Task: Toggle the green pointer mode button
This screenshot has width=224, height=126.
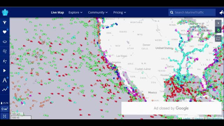Action: coord(218,30)
